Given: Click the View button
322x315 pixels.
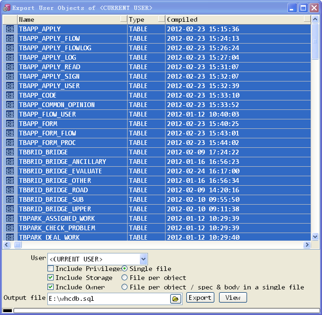Looking at the screenshot, I should coord(233,297).
